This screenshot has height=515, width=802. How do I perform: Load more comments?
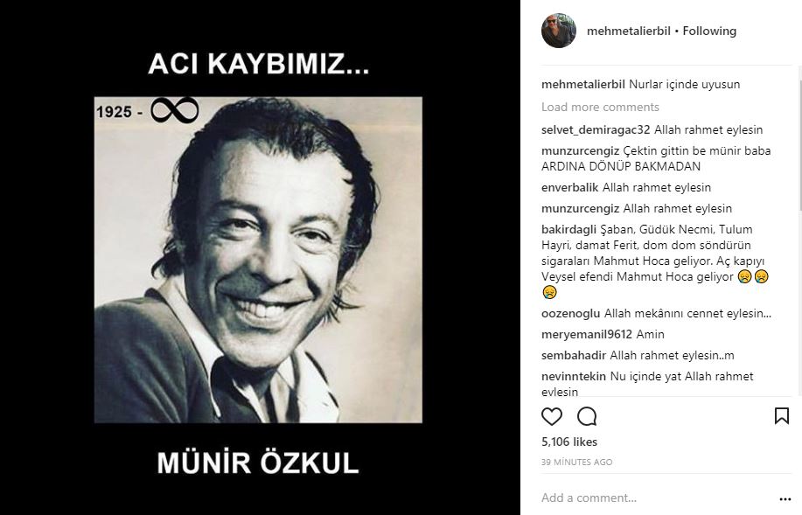[600, 107]
